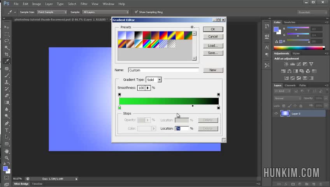The height and width of the screenshot is (187, 330).
Task: Select the Type tool
Action: (7, 130)
